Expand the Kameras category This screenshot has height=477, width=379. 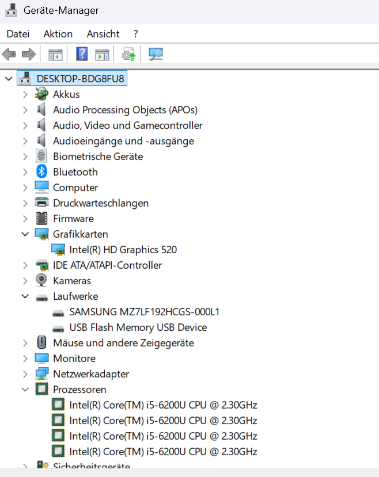(x=25, y=281)
